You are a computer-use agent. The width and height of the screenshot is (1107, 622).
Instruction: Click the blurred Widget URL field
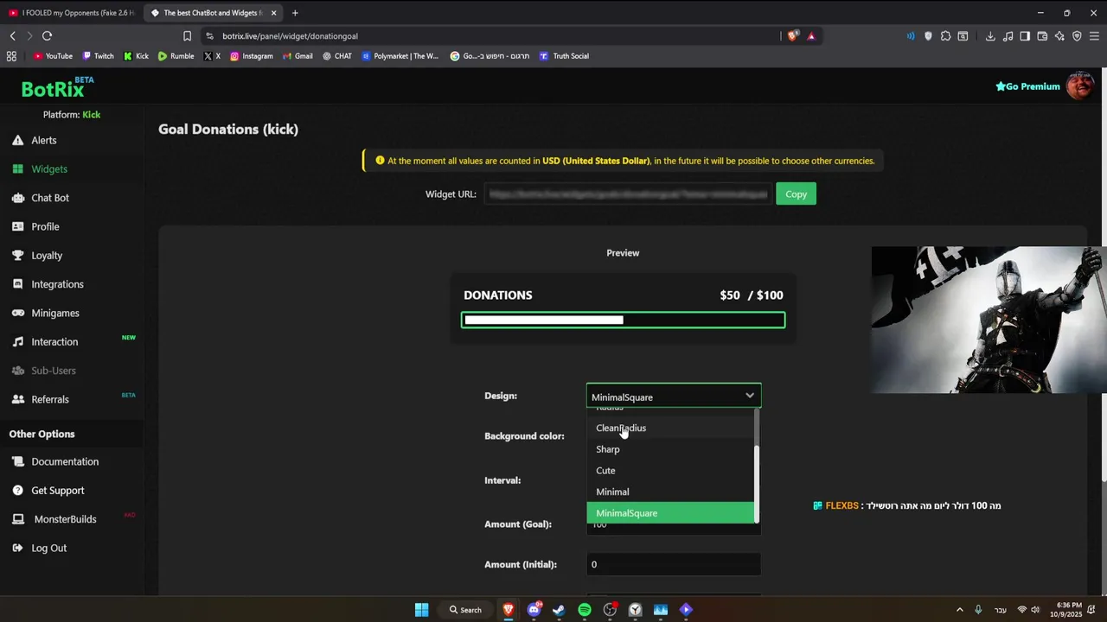(628, 194)
